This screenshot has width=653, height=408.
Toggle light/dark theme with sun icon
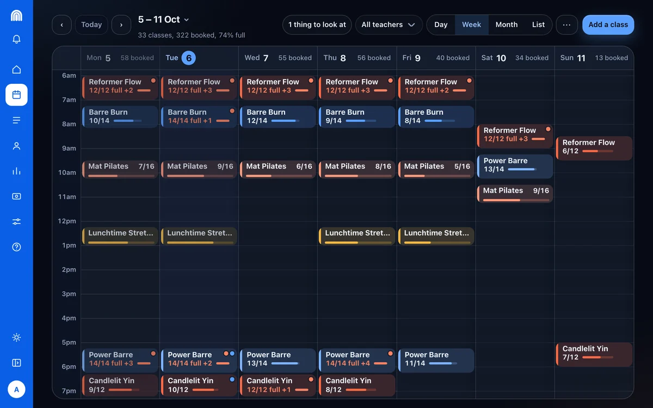click(16, 338)
